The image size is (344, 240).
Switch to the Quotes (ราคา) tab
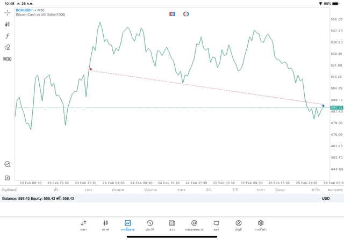pos(83,225)
